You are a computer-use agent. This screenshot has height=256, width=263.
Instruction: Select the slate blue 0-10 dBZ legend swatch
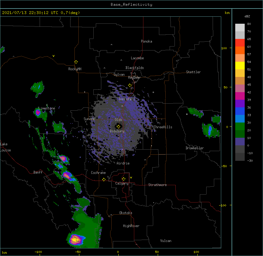(x=240, y=142)
